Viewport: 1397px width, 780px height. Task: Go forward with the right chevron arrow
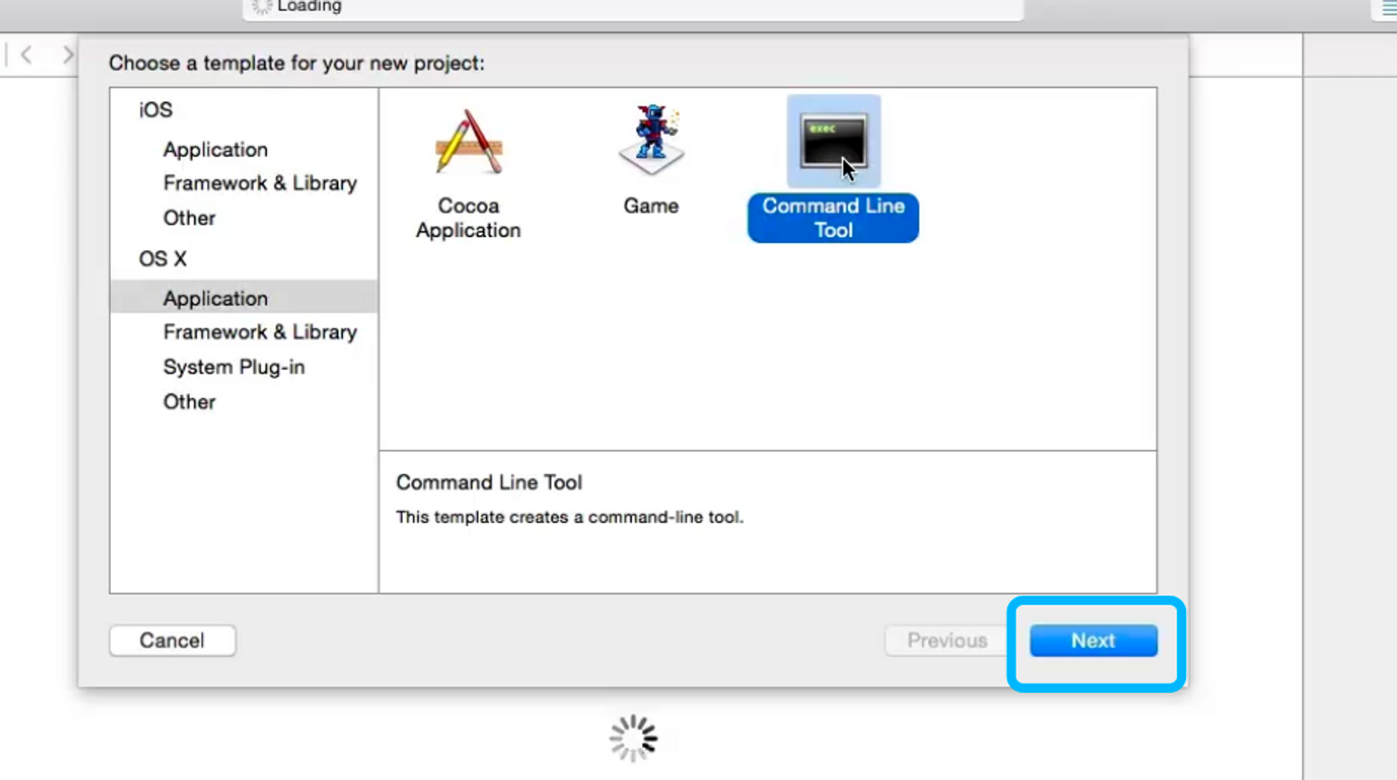click(x=67, y=54)
